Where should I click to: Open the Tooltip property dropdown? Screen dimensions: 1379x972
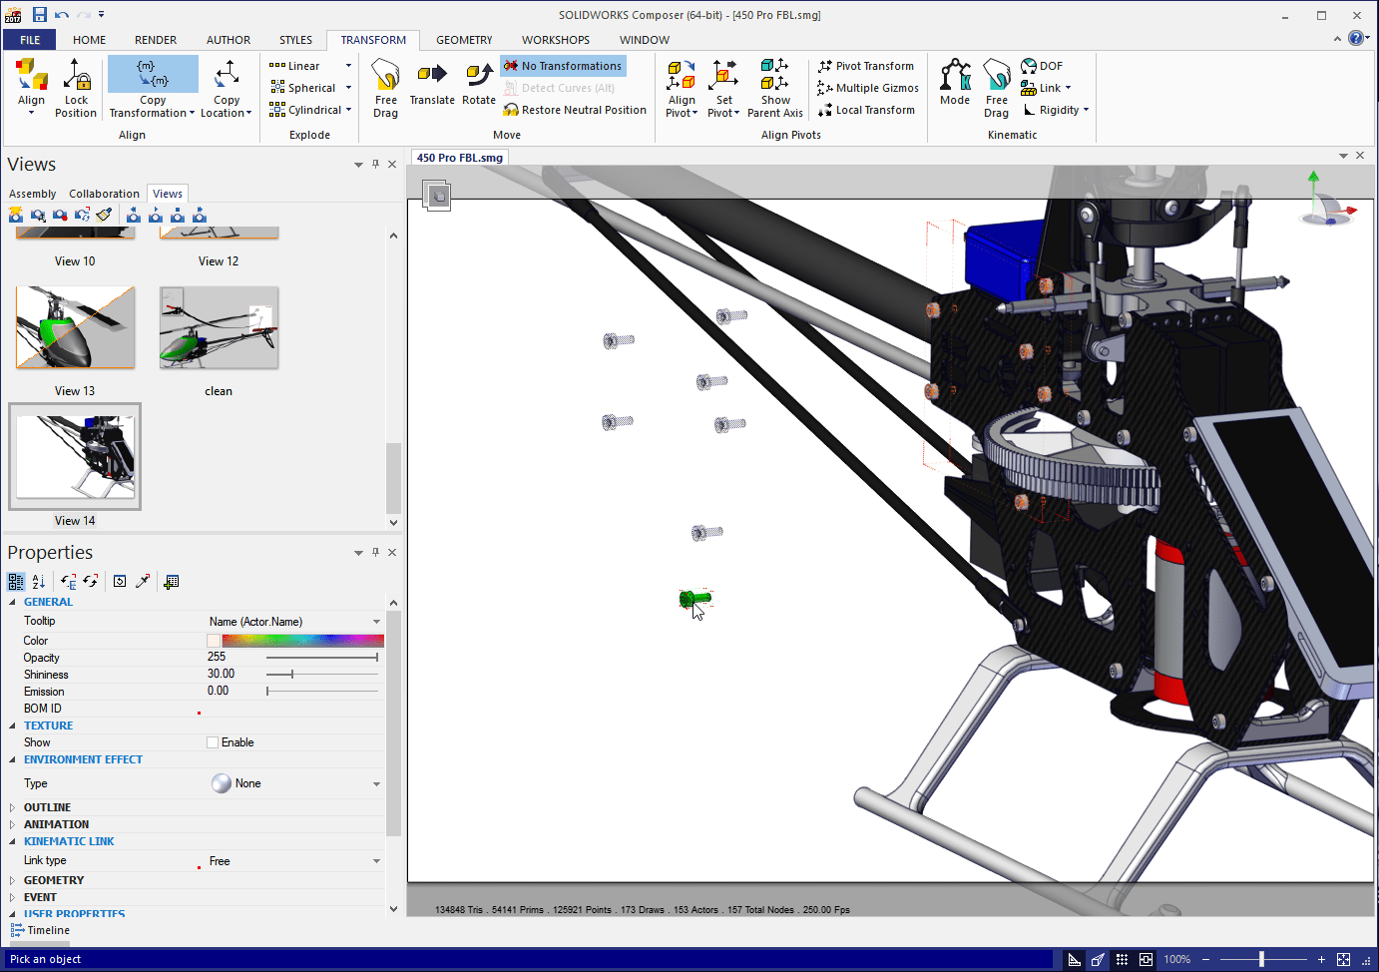tap(376, 622)
